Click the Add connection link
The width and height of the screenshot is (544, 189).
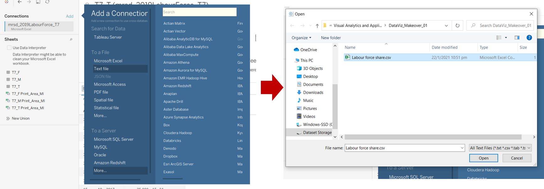point(70,16)
